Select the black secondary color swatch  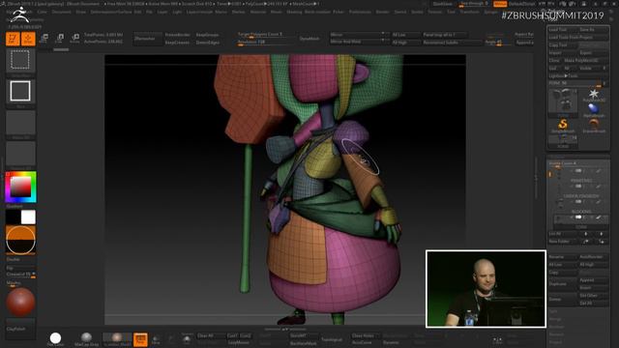(13, 217)
